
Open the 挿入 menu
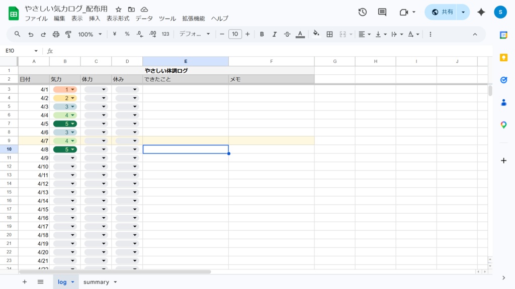94,19
